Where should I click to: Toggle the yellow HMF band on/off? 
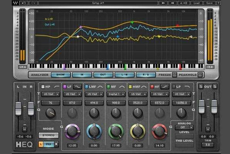tap(130, 87)
